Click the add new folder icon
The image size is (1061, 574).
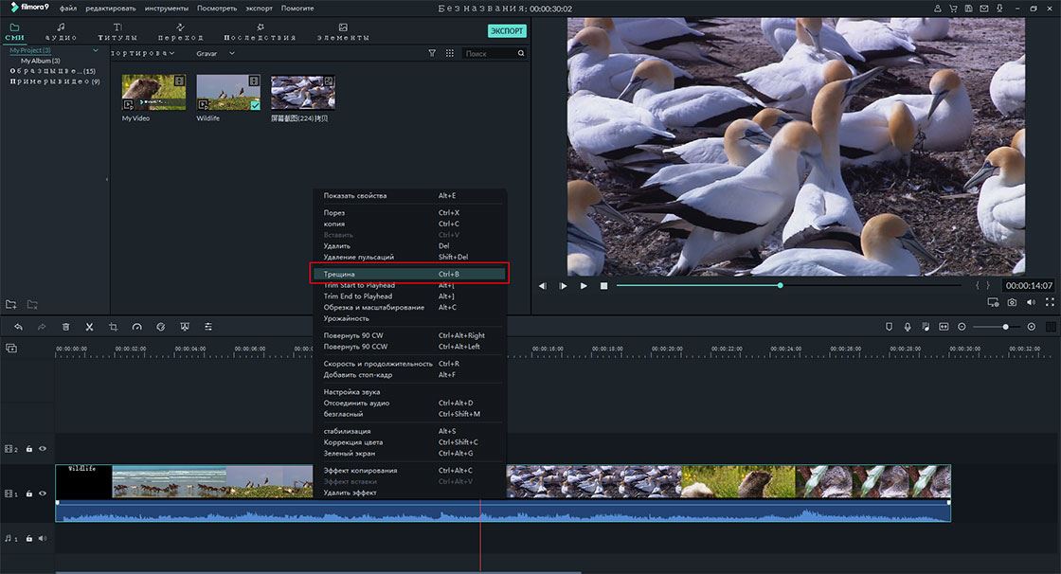click(x=11, y=305)
